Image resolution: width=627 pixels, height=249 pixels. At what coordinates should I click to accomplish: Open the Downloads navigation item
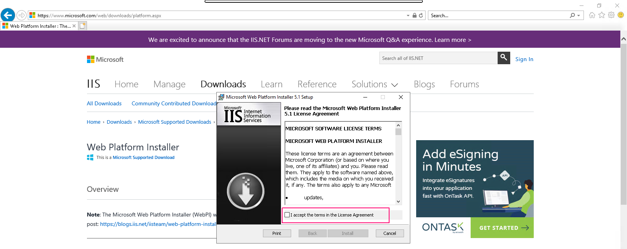223,84
